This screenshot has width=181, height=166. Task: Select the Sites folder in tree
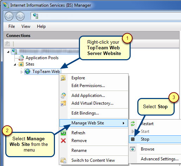point(30,64)
